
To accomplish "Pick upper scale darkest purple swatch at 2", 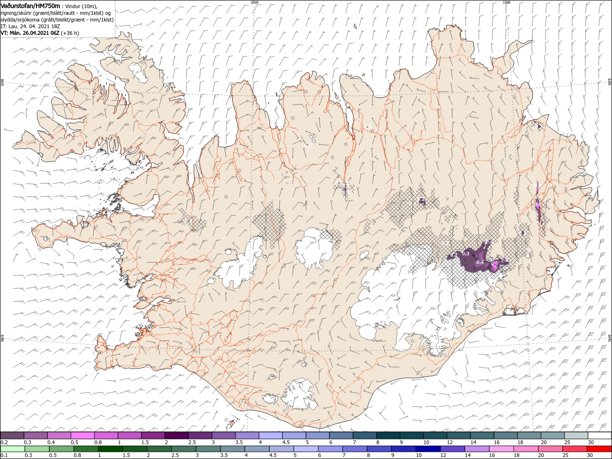I will [176, 436].
